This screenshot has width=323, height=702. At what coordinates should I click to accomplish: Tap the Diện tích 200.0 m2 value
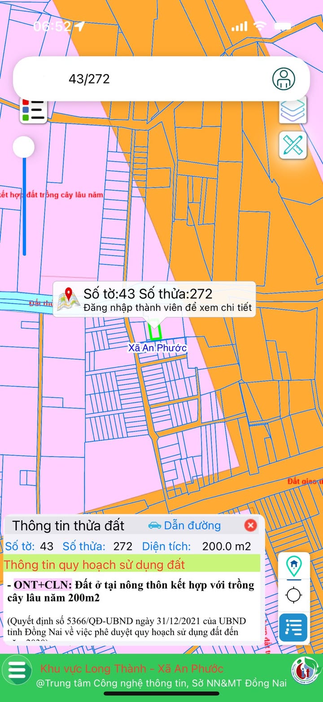(x=227, y=546)
